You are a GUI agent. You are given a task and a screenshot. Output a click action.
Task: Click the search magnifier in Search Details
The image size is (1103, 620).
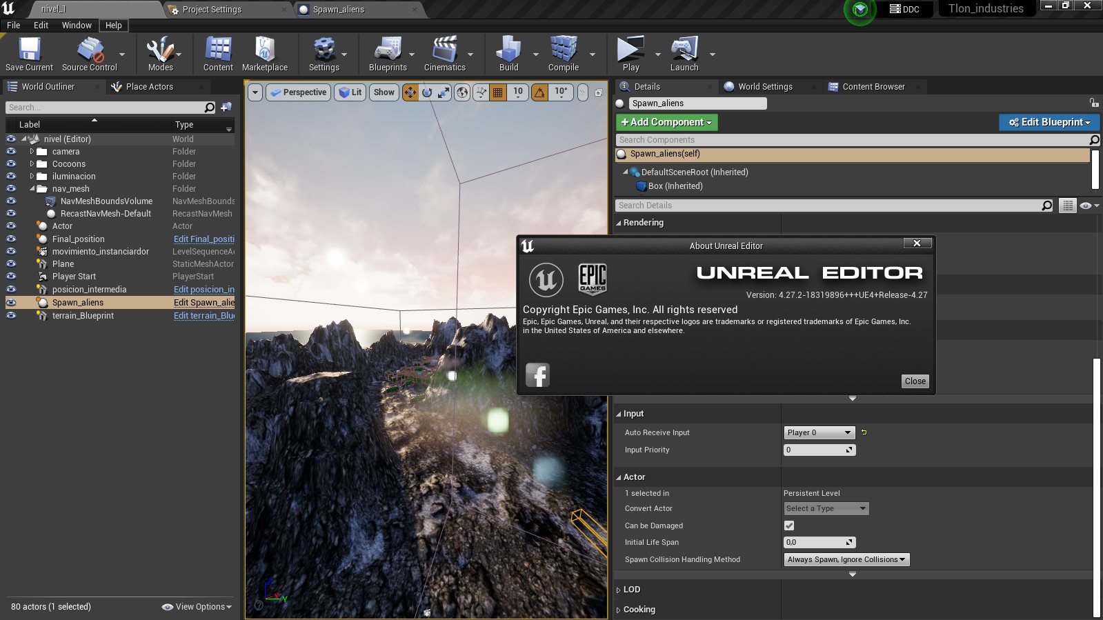(1046, 206)
